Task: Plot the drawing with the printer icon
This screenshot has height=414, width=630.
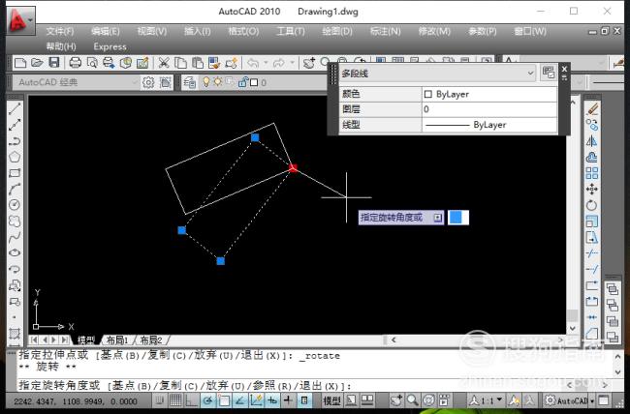Action: (x=76, y=63)
